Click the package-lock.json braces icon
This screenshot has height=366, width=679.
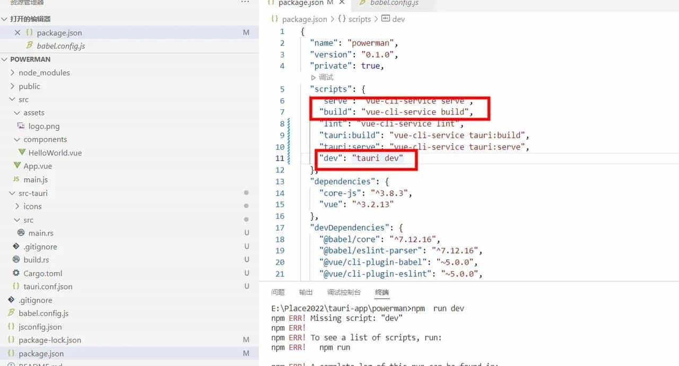pos(12,340)
